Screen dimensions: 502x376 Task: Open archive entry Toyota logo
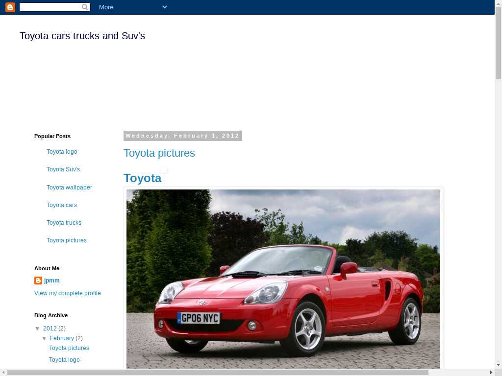64,360
